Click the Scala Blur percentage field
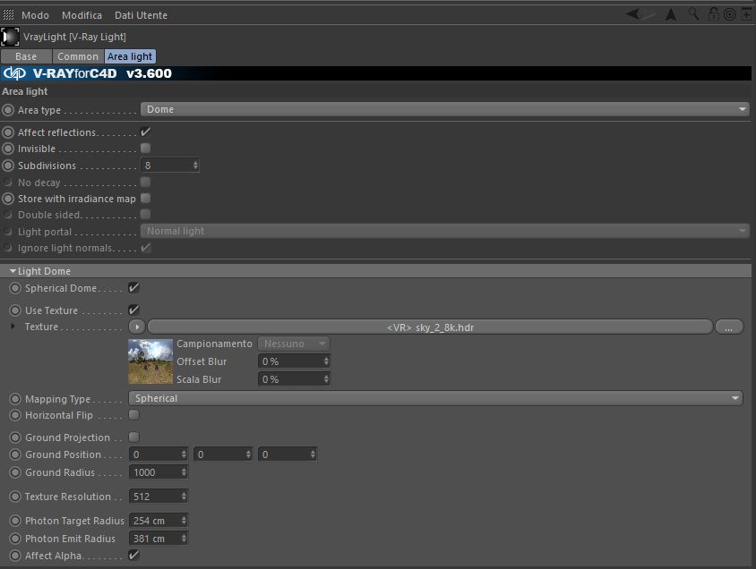 [x=294, y=379]
